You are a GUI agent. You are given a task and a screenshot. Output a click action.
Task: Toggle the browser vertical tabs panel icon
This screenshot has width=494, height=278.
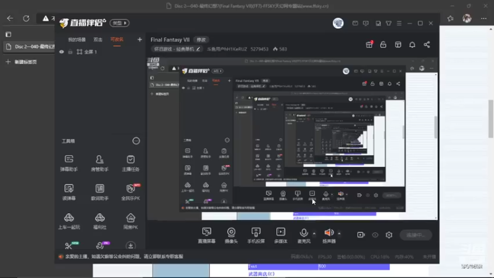(x=9, y=35)
